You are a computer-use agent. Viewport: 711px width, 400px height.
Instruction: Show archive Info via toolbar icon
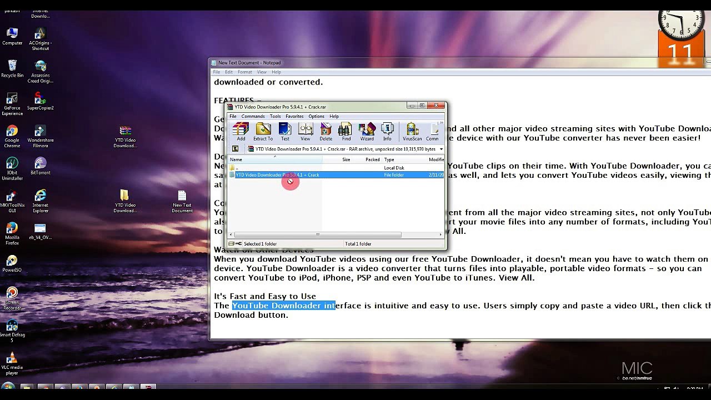[387, 132]
